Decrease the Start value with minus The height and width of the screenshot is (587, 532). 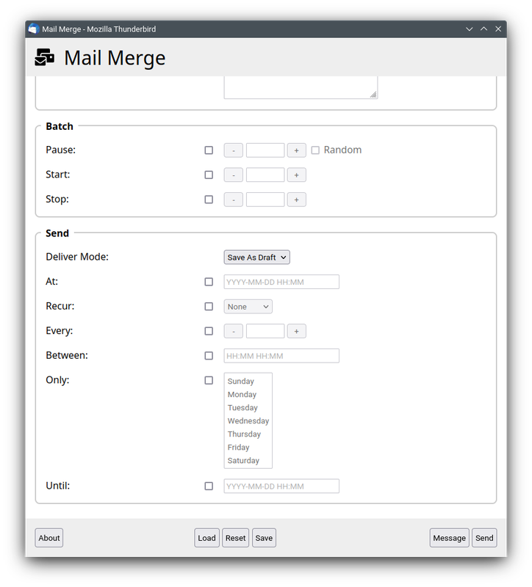click(234, 175)
